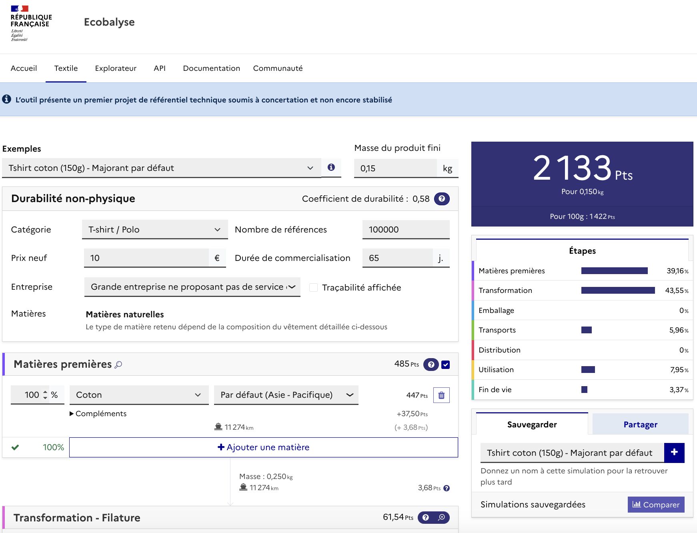Click the ship icon by first 11 274 km

218,427
